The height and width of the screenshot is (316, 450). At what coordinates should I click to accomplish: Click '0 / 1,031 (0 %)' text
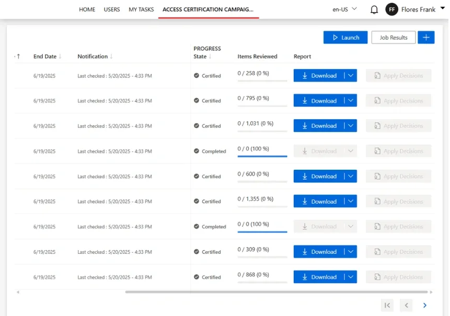[x=256, y=124]
